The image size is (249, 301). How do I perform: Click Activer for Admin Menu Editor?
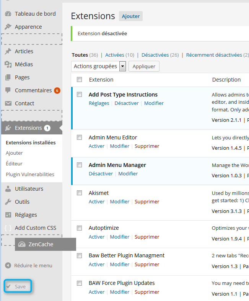pyautogui.click(x=96, y=146)
